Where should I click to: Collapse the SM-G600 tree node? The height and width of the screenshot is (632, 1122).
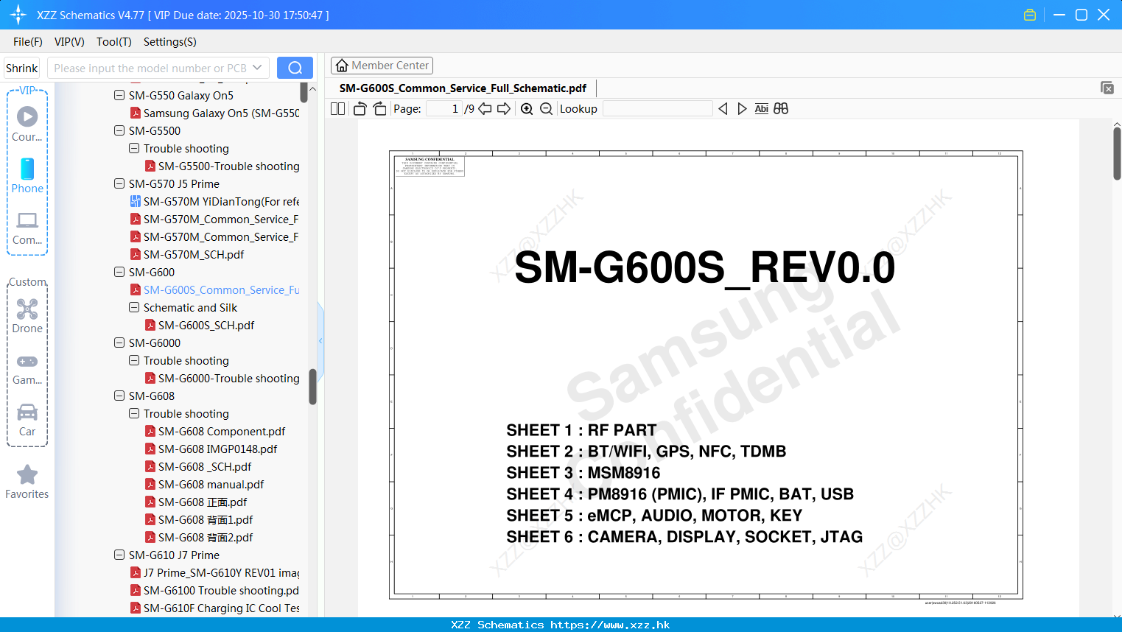(119, 272)
